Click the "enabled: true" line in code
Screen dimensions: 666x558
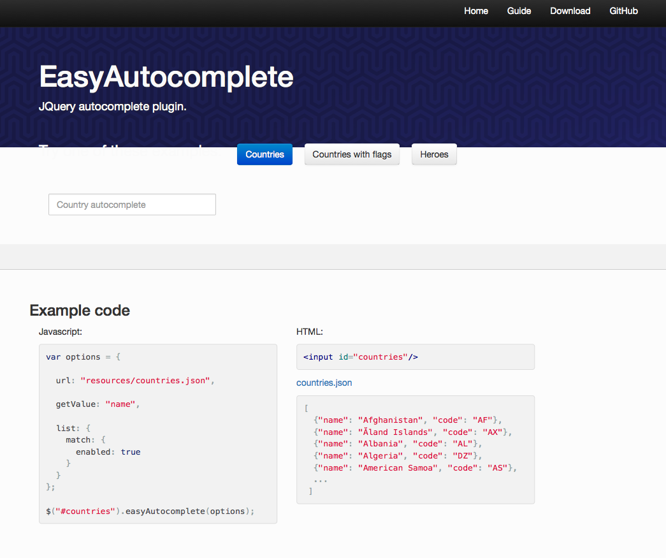click(x=108, y=452)
